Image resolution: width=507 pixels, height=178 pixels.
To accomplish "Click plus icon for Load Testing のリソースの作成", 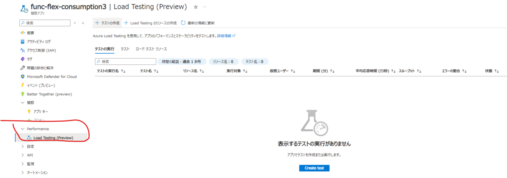I will coord(126,23).
